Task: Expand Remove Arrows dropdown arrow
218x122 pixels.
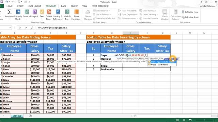Action: pos(137,18)
